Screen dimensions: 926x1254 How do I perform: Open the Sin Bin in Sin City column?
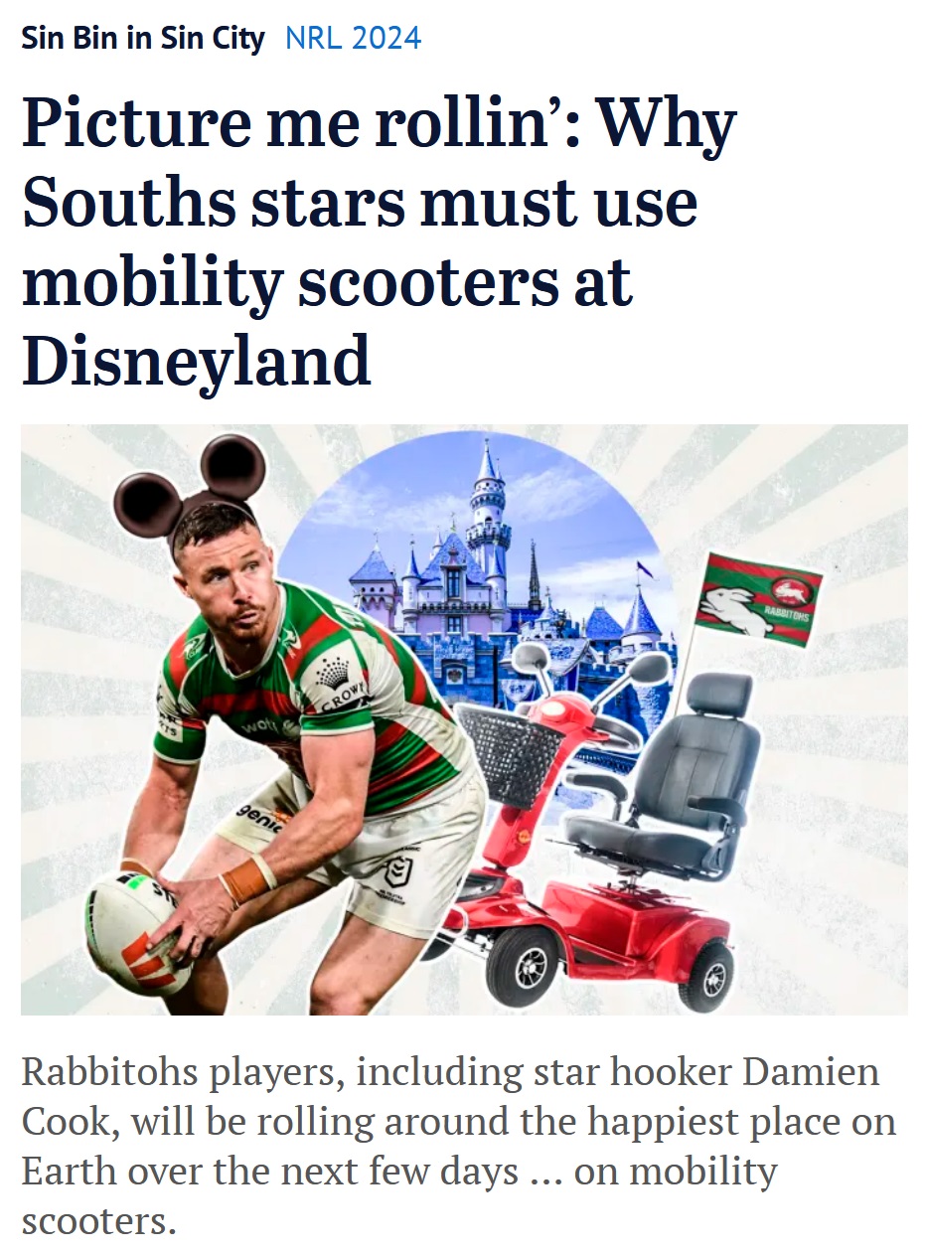coord(143,39)
